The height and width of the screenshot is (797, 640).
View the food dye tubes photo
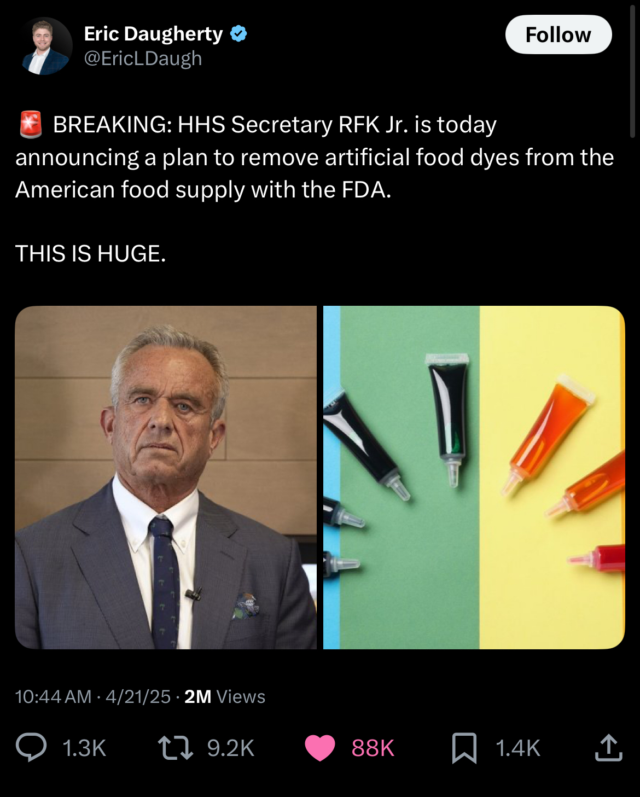point(474,478)
